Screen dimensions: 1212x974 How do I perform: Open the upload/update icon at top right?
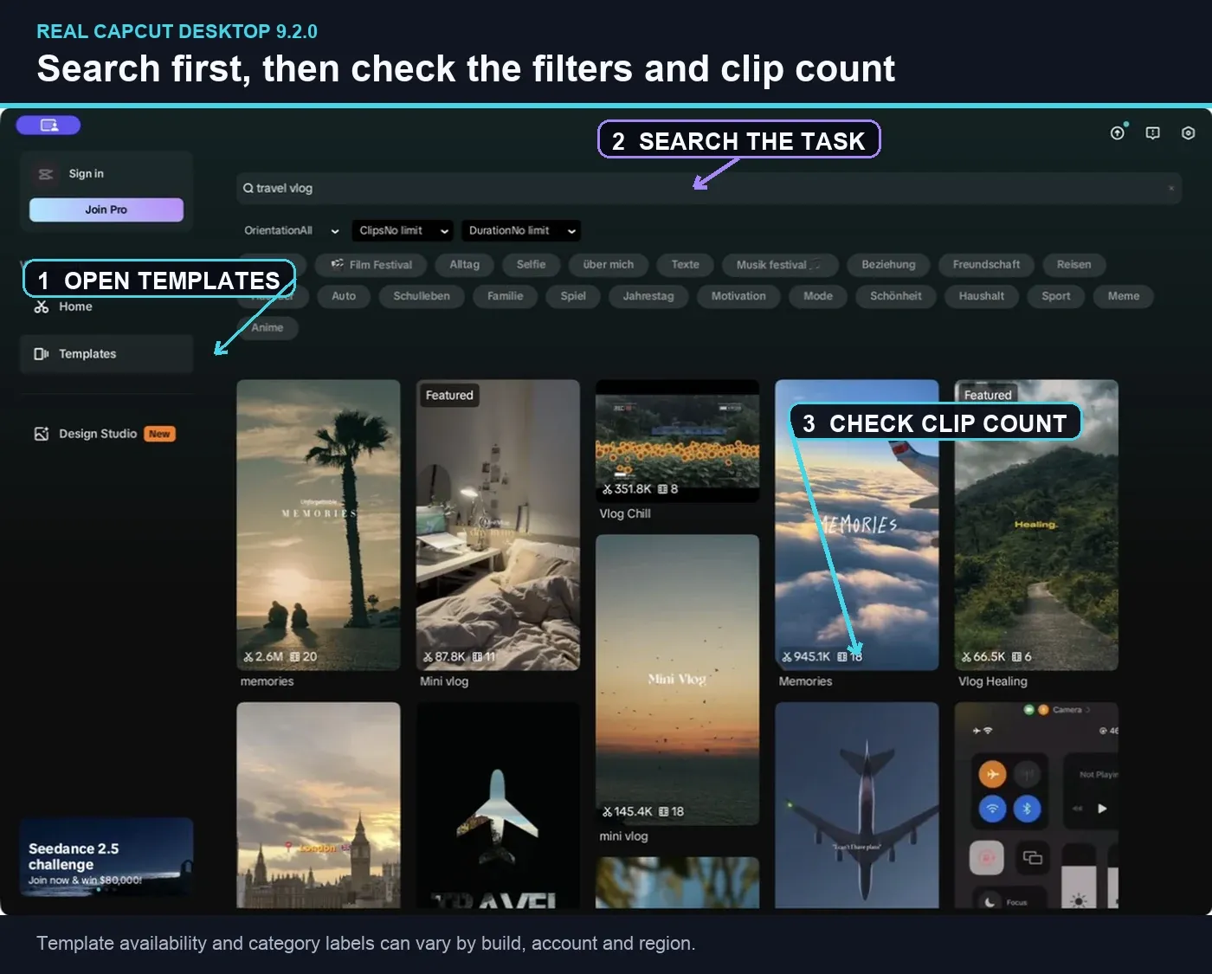point(1118,132)
